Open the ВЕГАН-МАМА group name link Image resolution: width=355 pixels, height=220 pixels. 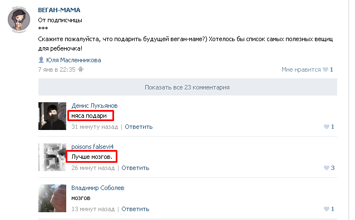[x=59, y=10]
